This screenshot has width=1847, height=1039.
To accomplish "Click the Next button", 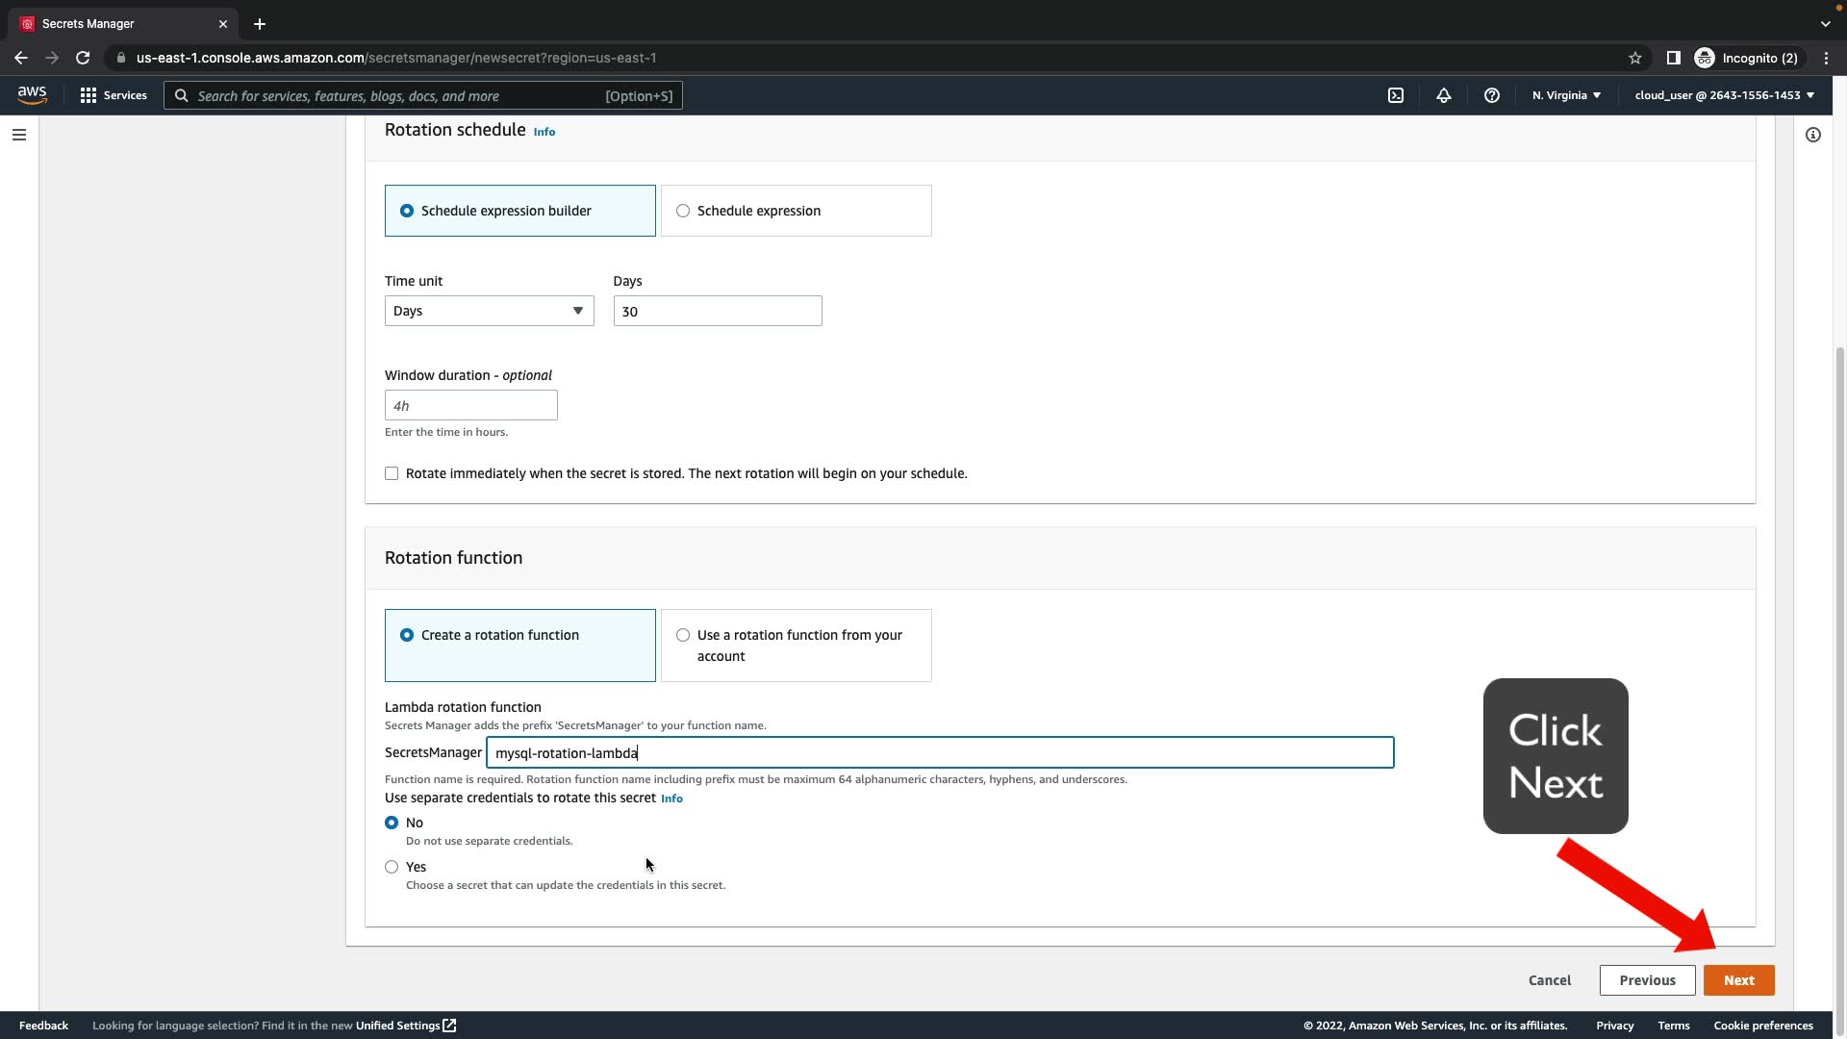I will point(1738,980).
